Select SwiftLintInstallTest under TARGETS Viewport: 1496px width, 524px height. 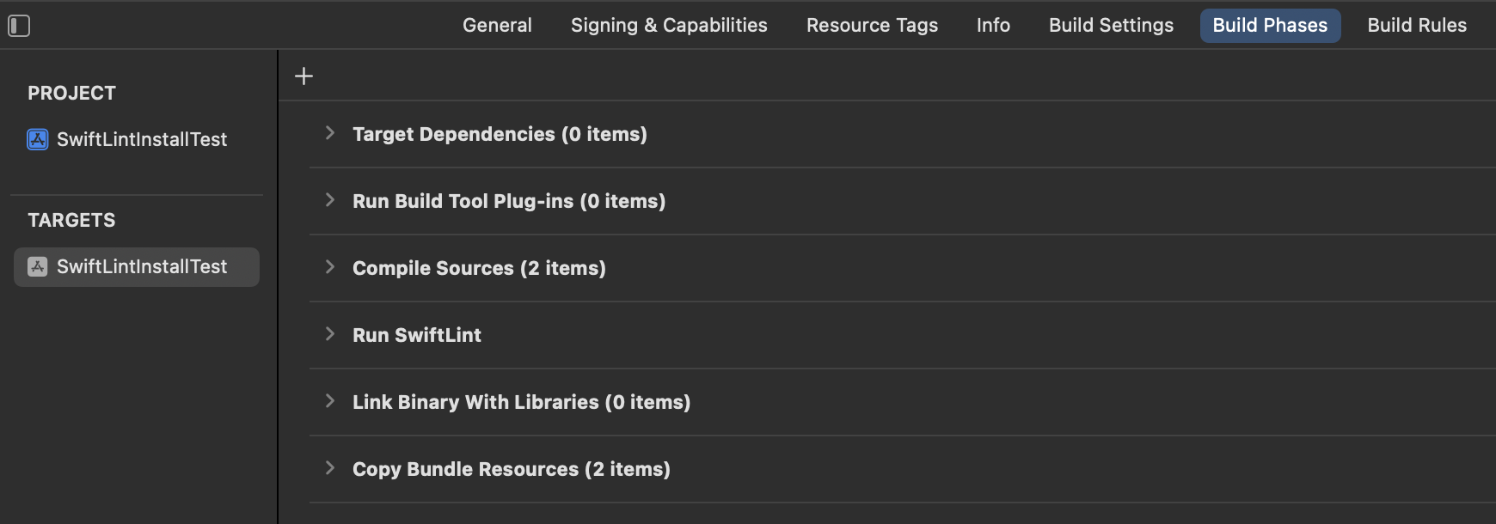[142, 267]
